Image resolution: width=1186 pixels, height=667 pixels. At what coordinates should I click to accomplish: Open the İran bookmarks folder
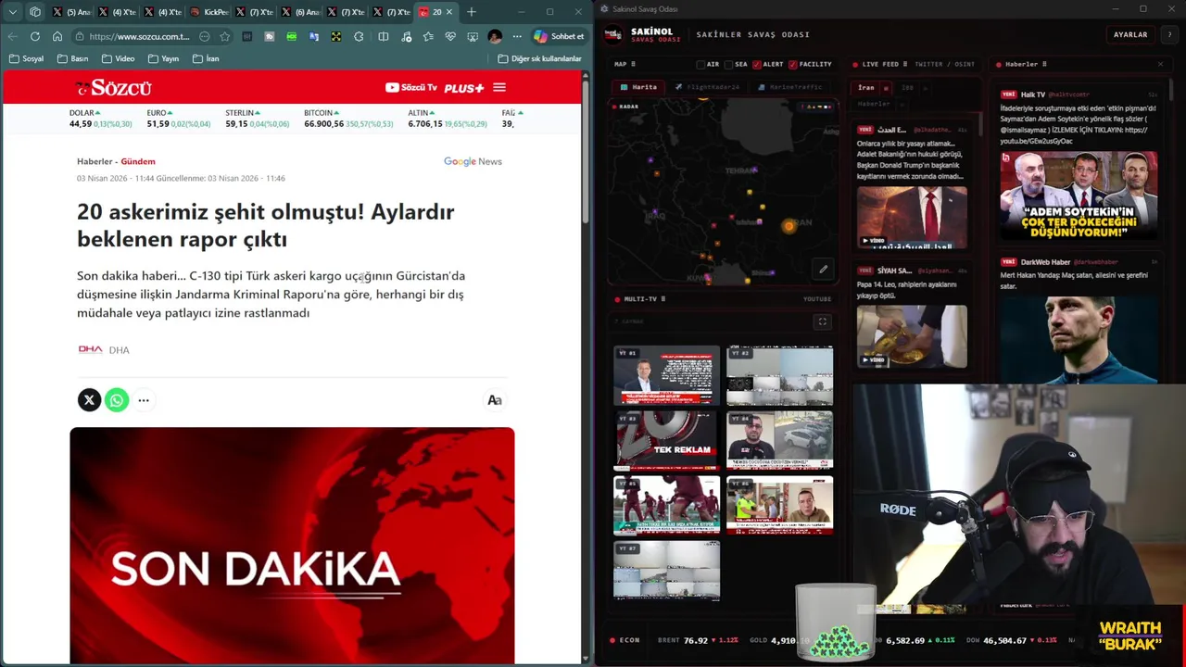[x=206, y=58]
